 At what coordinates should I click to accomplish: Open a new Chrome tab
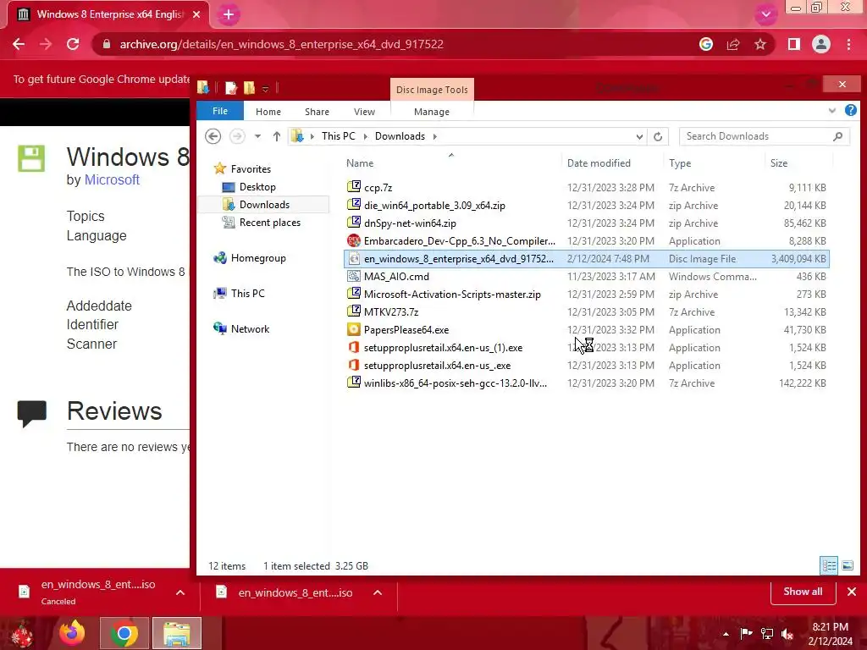click(x=229, y=15)
